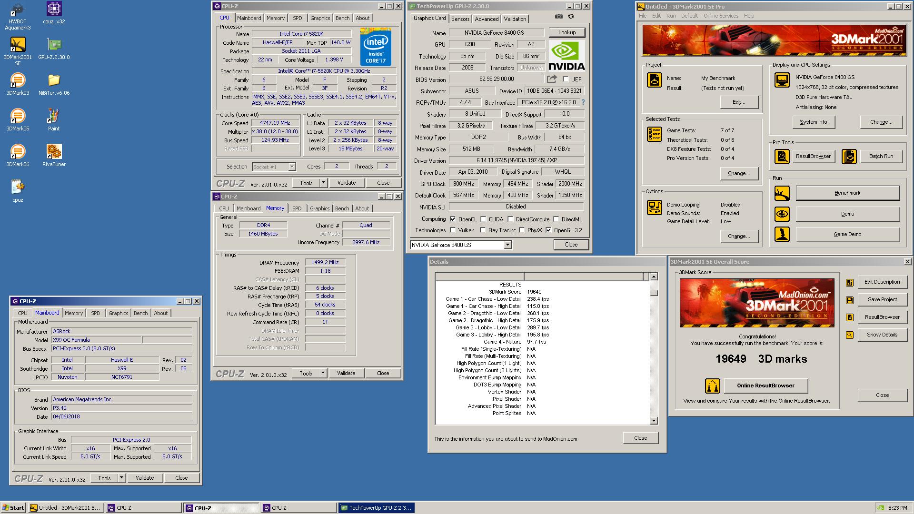Screen dimensions: 914x514
Task: Click Lookup button in GPU-Z
Action: (567, 32)
